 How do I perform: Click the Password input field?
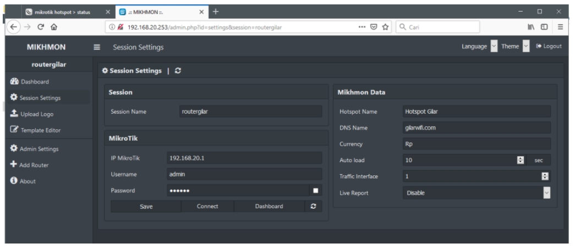pos(238,190)
